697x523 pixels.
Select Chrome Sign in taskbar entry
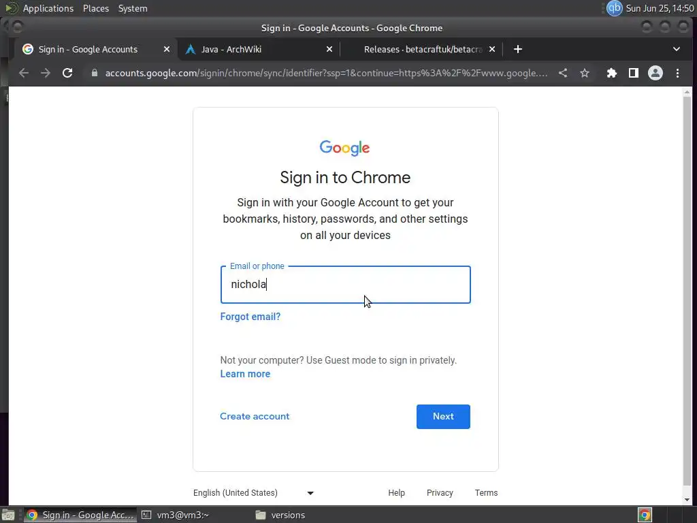[x=80, y=515]
